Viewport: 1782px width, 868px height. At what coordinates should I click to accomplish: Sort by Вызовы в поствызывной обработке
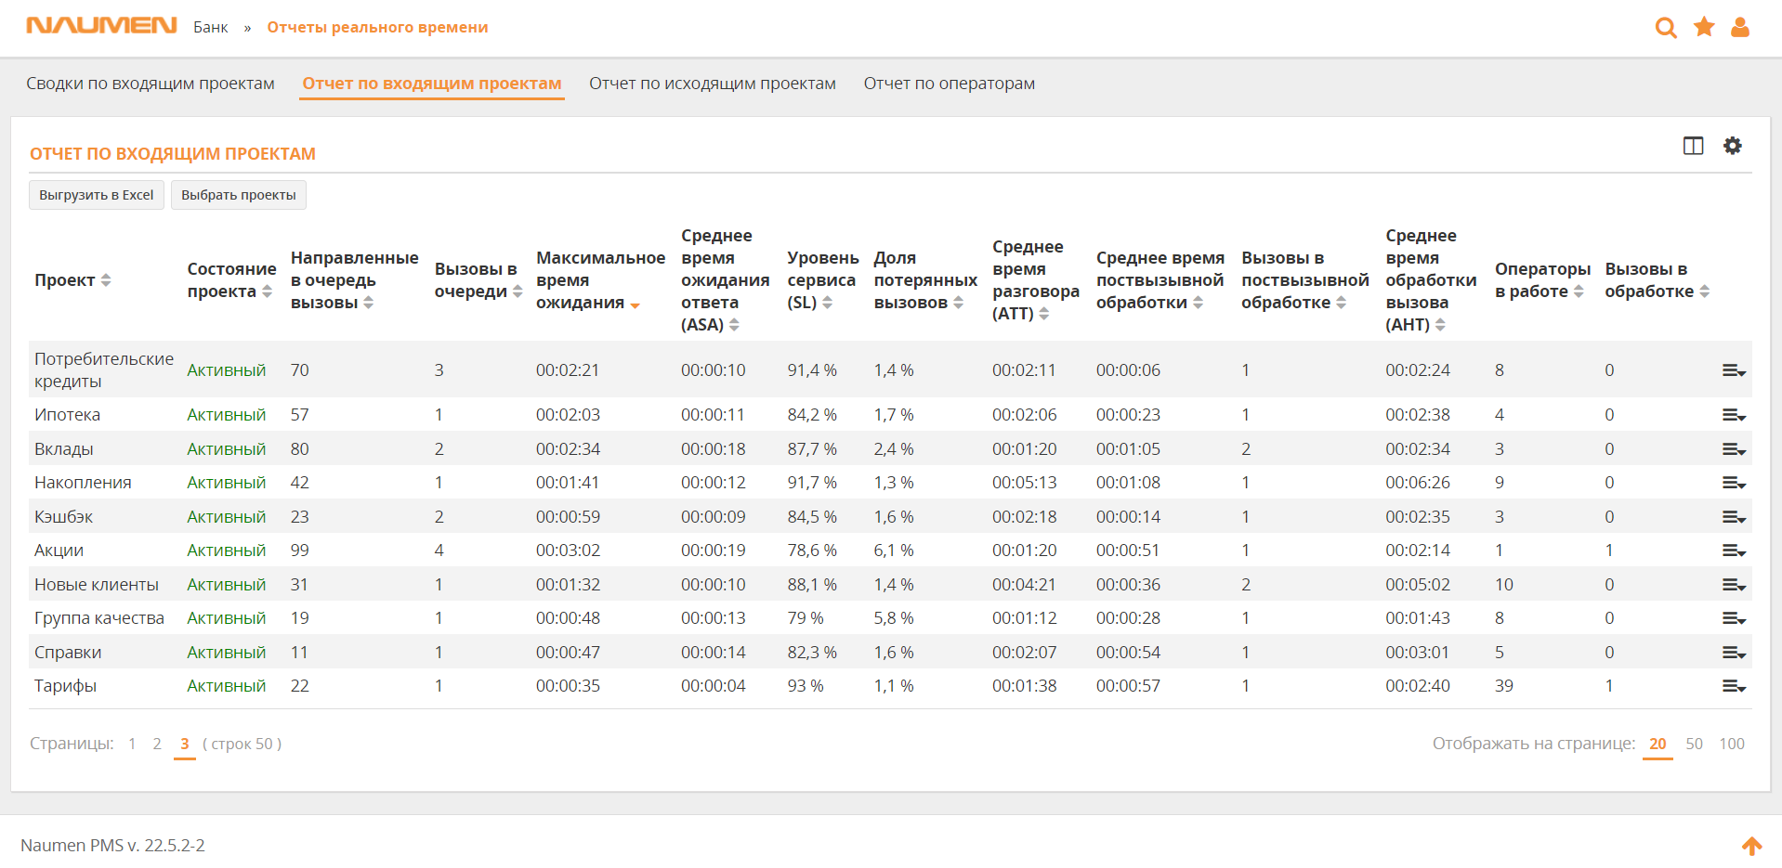(x=1304, y=280)
